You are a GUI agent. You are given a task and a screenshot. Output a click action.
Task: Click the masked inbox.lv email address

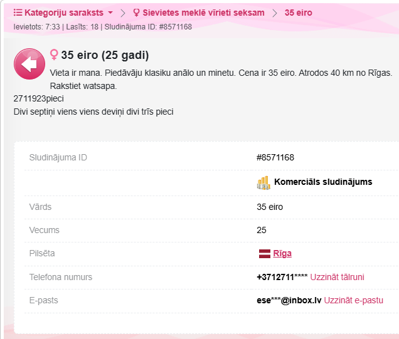pyautogui.click(x=289, y=300)
